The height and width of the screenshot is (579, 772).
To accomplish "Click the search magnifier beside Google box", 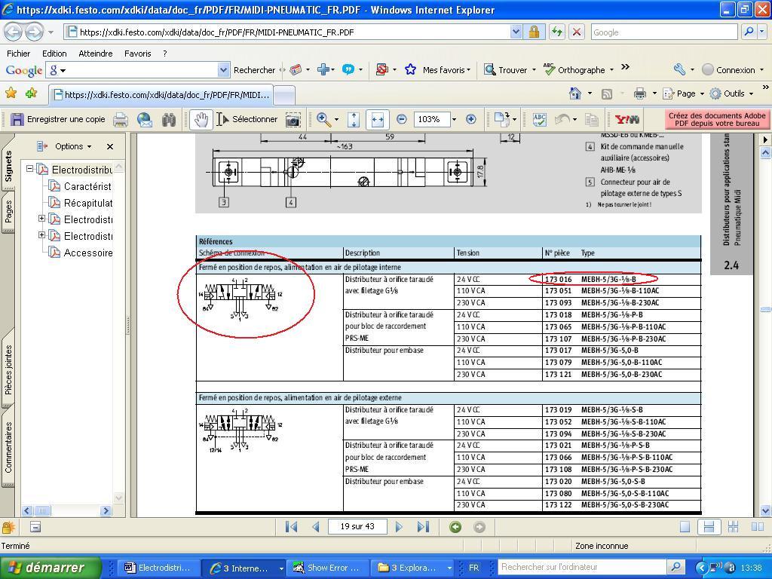I will [x=749, y=32].
